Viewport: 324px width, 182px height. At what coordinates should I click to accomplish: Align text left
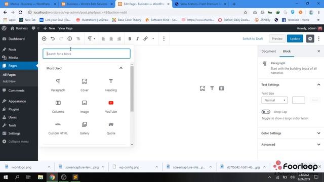click(x=103, y=38)
